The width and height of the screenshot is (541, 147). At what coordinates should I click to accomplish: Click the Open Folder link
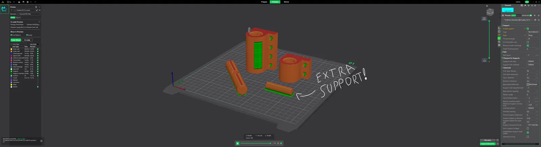21,139
